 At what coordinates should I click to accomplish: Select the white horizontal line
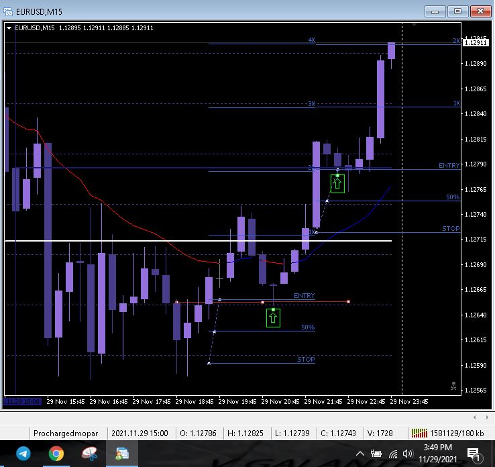pyautogui.click(x=199, y=241)
